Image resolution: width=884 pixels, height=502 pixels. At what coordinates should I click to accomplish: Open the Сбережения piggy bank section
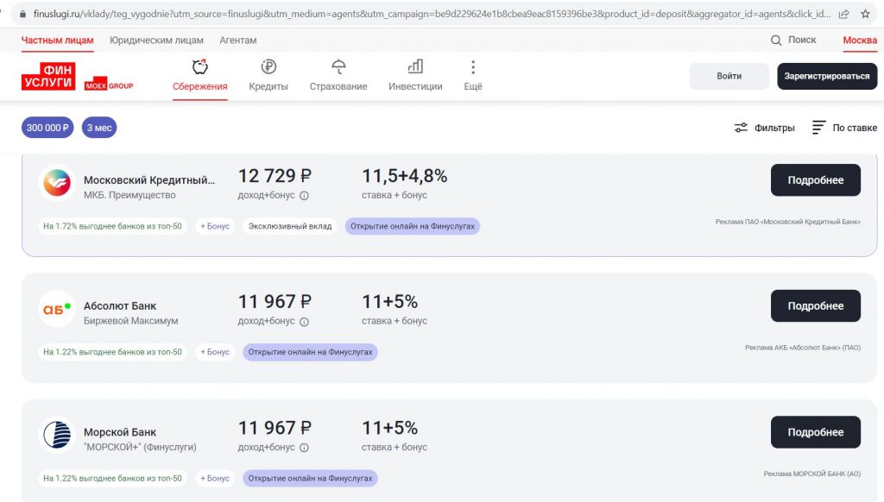[199, 75]
